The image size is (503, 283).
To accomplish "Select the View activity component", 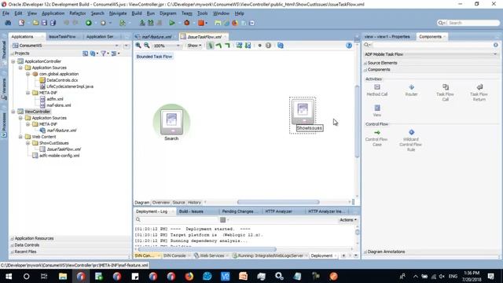I will click(x=377, y=111).
